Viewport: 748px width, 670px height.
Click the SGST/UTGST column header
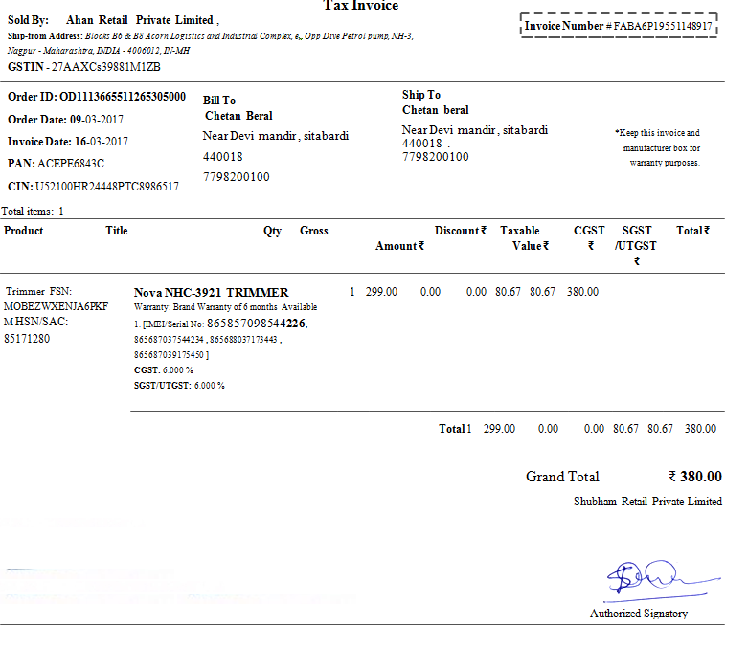tap(636, 246)
